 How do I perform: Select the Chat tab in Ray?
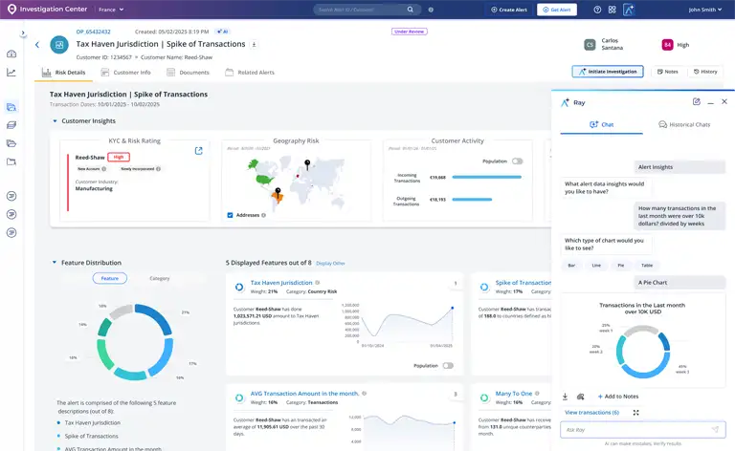(x=601, y=124)
